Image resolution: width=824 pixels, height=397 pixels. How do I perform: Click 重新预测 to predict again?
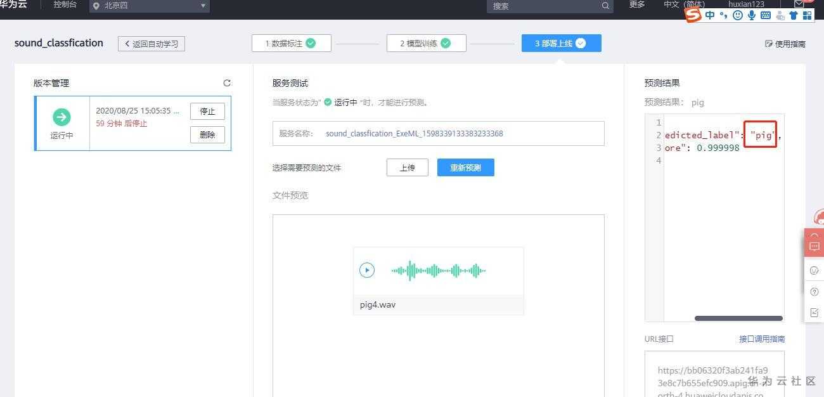tap(466, 167)
